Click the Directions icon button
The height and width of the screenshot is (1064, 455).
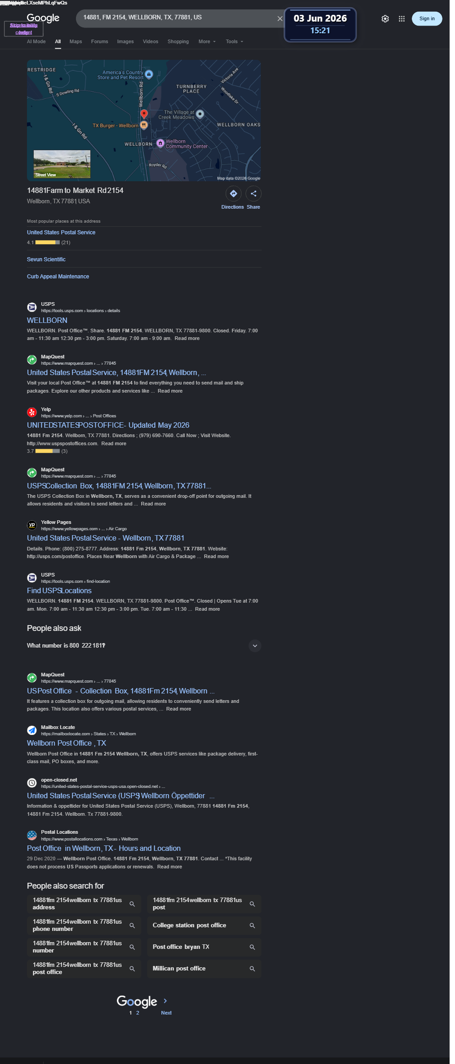click(x=233, y=193)
